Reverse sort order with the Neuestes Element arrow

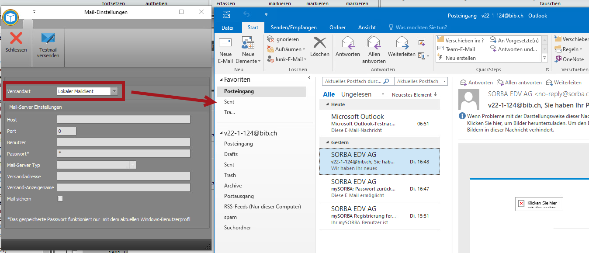point(435,94)
